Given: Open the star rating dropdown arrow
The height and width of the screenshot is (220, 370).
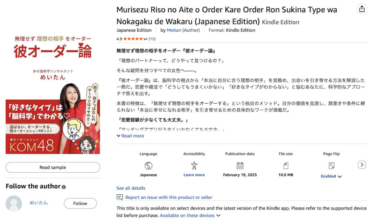Looking at the screenshot, I should pyautogui.click(x=145, y=39).
